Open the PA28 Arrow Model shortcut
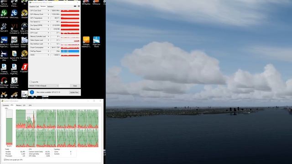This screenshot has width=292, height=164. pyautogui.click(x=14, y=82)
